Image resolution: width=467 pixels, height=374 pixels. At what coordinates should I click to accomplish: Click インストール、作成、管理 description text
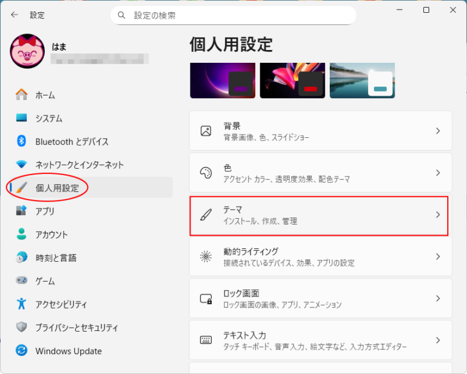click(260, 221)
